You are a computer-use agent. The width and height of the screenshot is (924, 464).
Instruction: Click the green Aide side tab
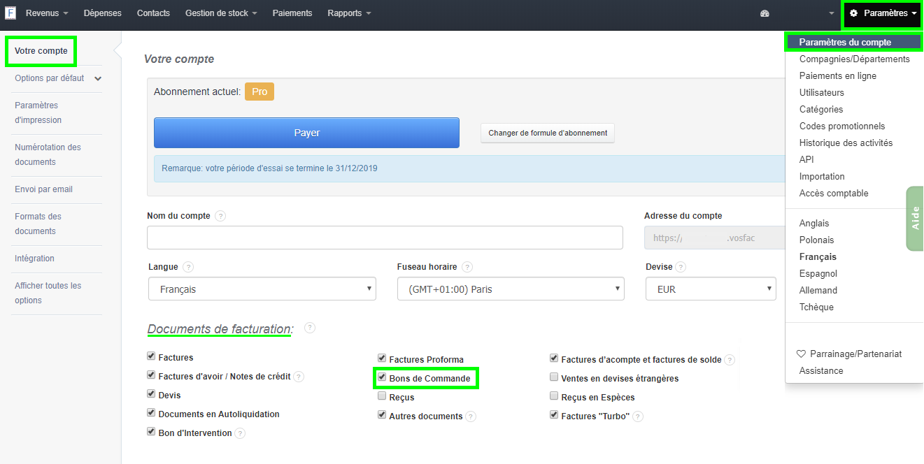pos(914,219)
